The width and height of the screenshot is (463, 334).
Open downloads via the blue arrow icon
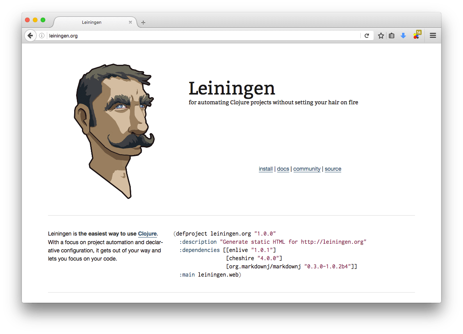[403, 36]
